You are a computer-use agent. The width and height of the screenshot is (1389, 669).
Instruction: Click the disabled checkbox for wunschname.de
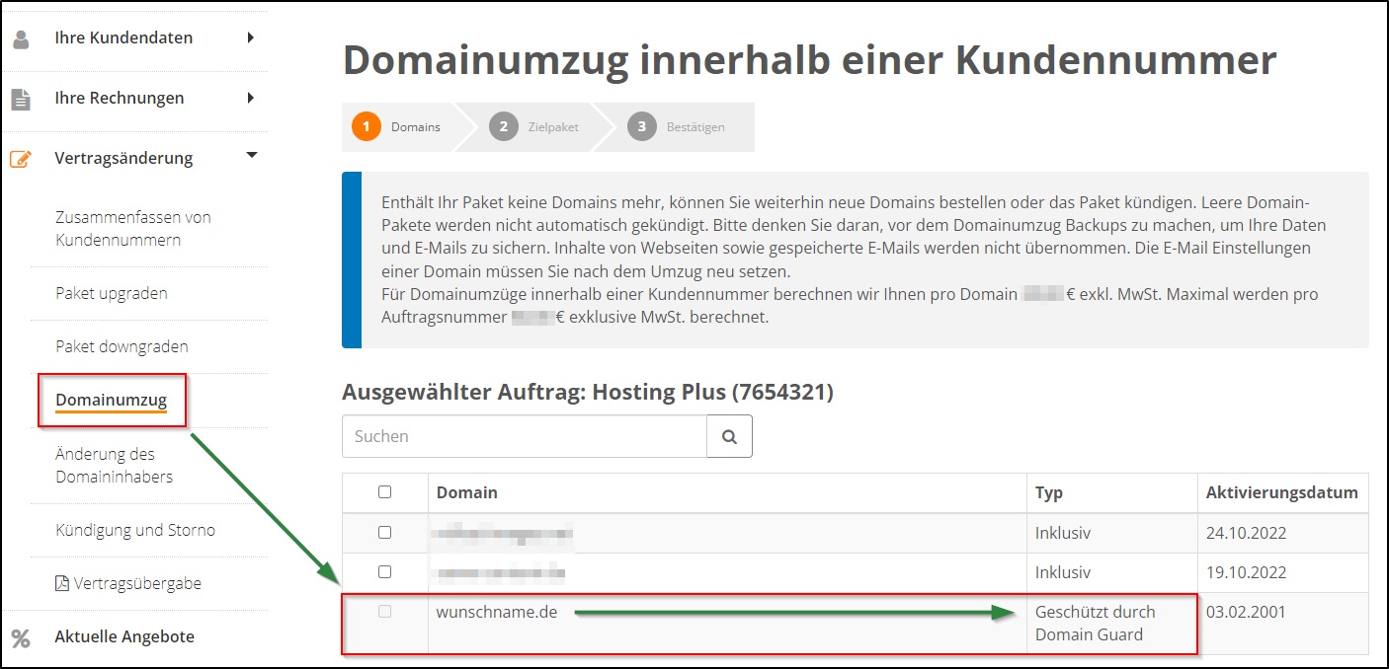[x=385, y=612]
